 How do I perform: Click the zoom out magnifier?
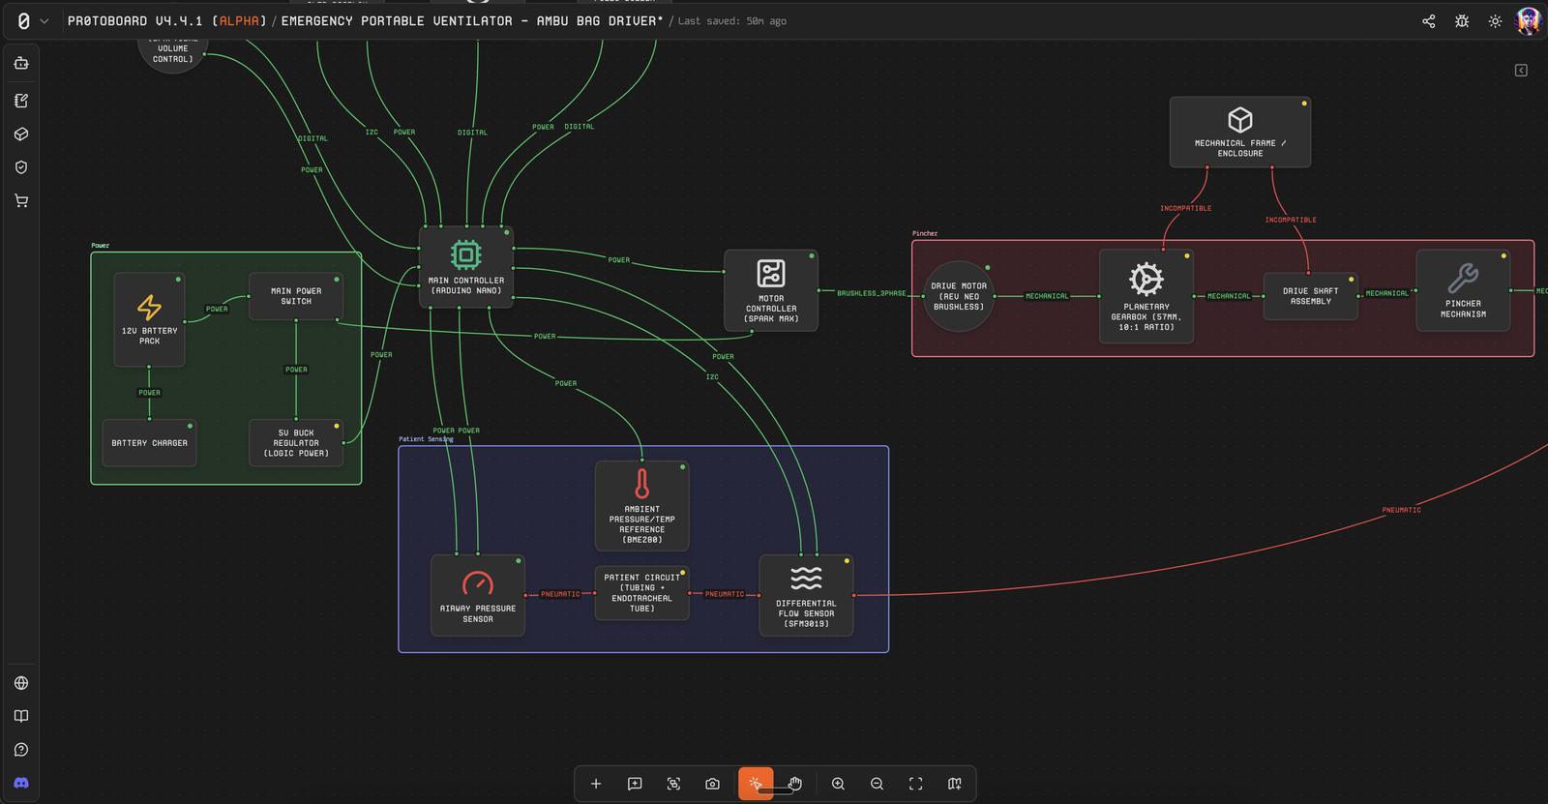877,784
